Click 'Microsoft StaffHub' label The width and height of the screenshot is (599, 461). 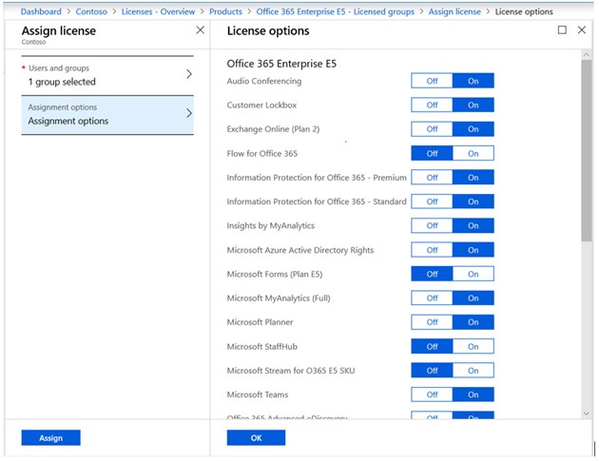point(262,347)
